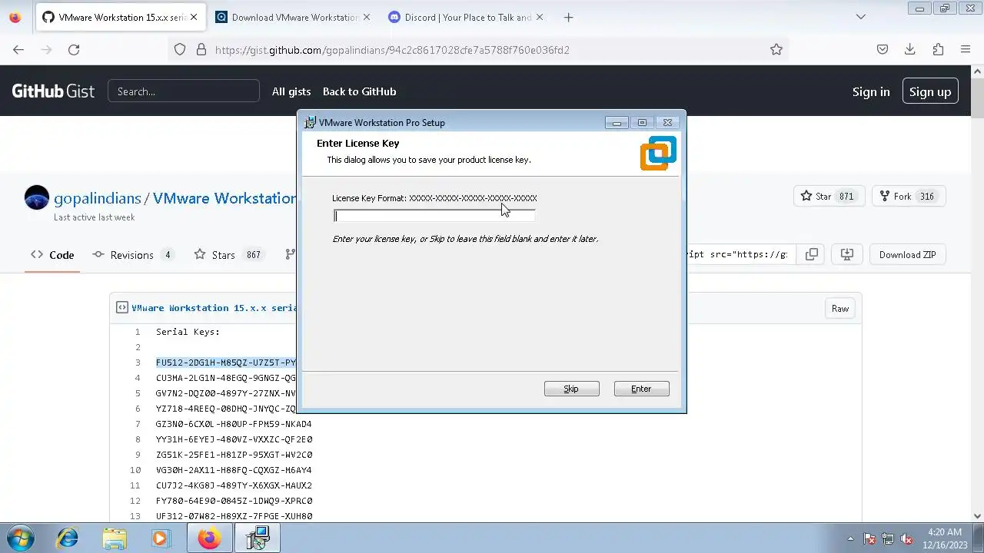Close the VMware Workstation 15.x.x gist tab
984x553 pixels.
click(194, 17)
